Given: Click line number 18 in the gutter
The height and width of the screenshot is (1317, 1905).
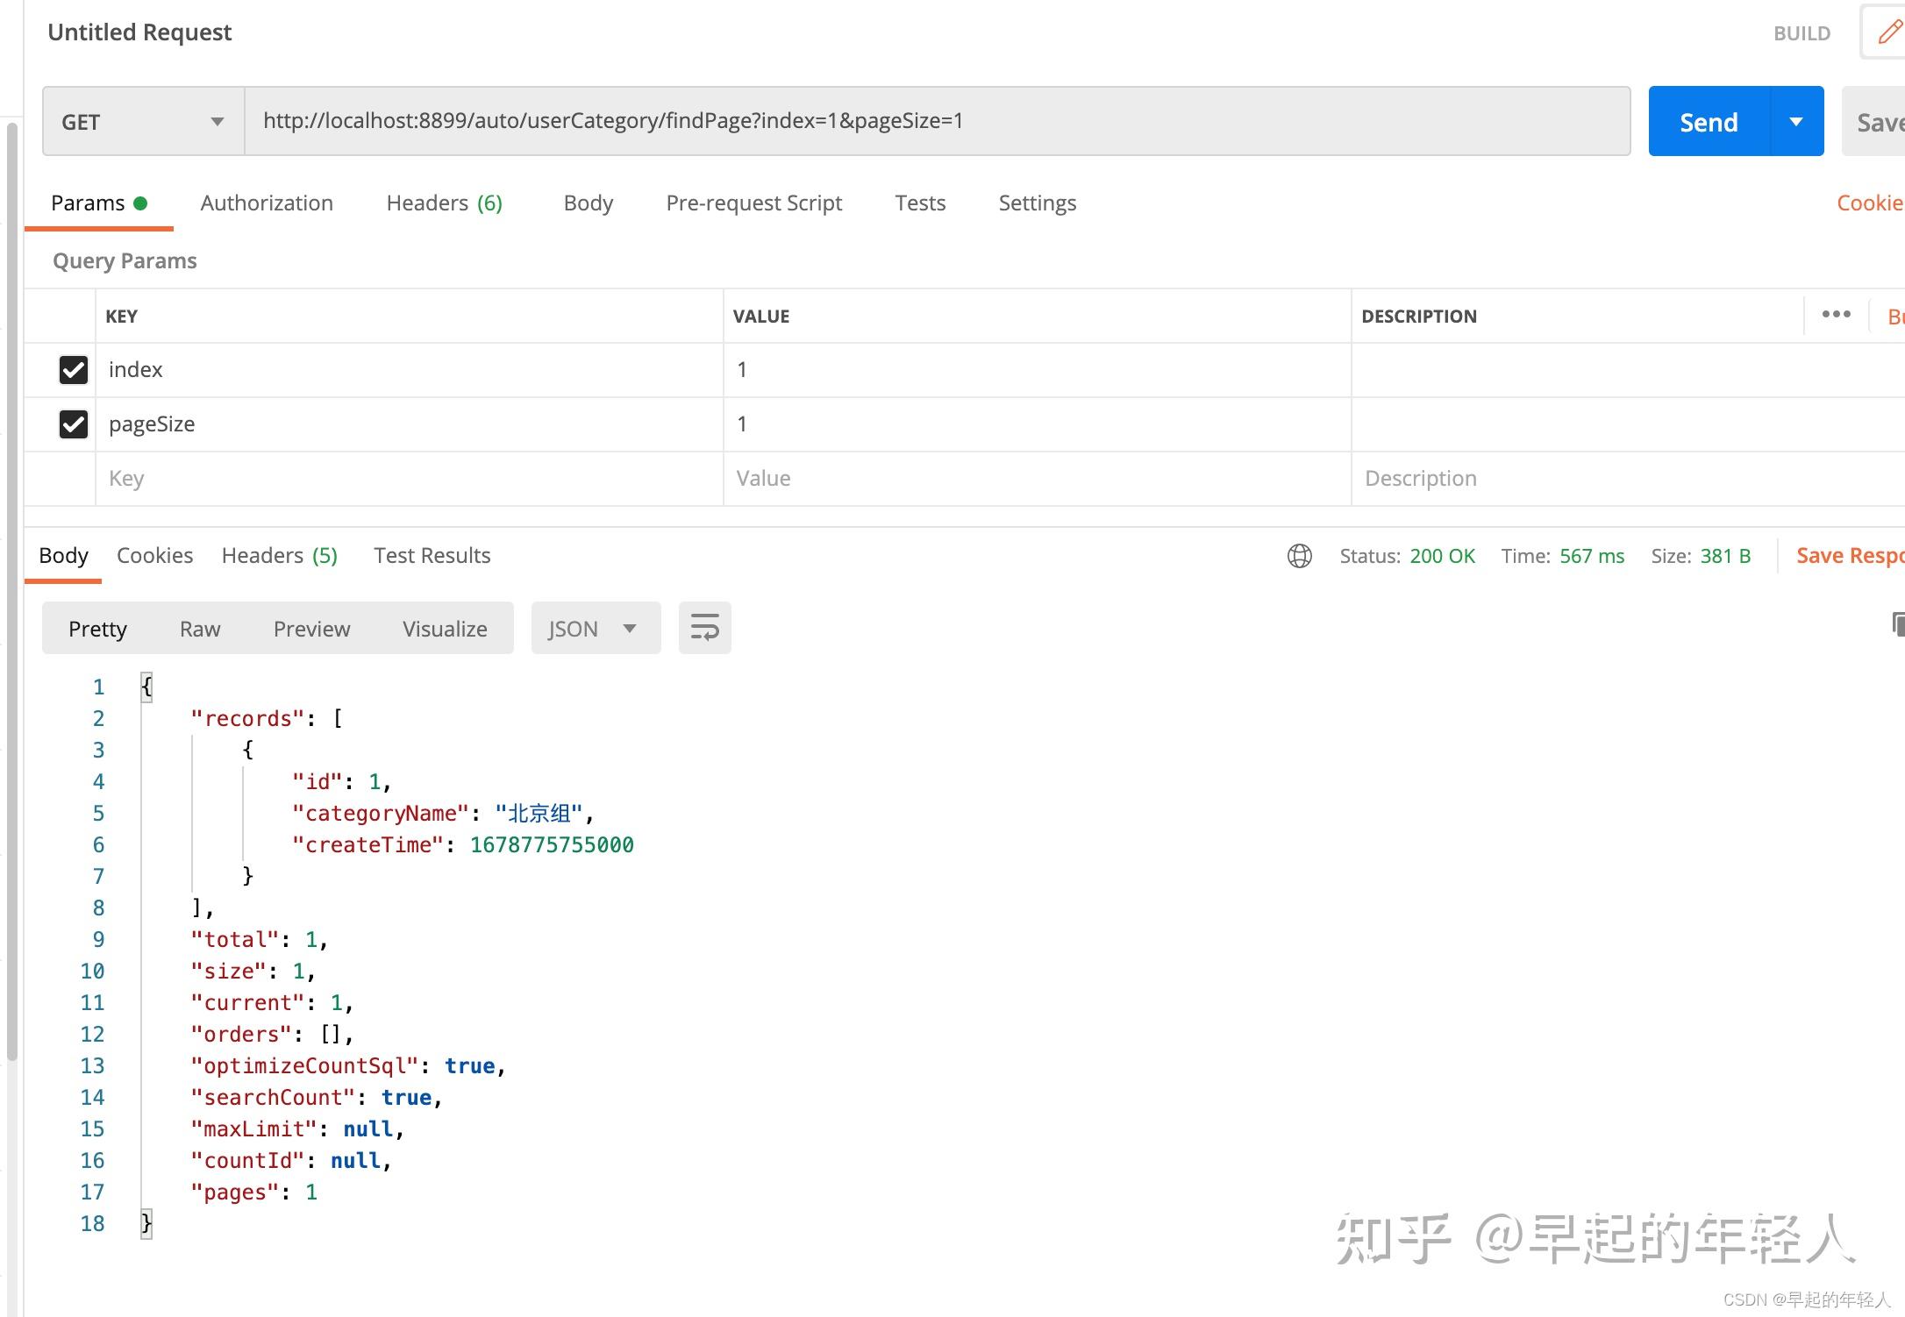Looking at the screenshot, I should 92,1224.
